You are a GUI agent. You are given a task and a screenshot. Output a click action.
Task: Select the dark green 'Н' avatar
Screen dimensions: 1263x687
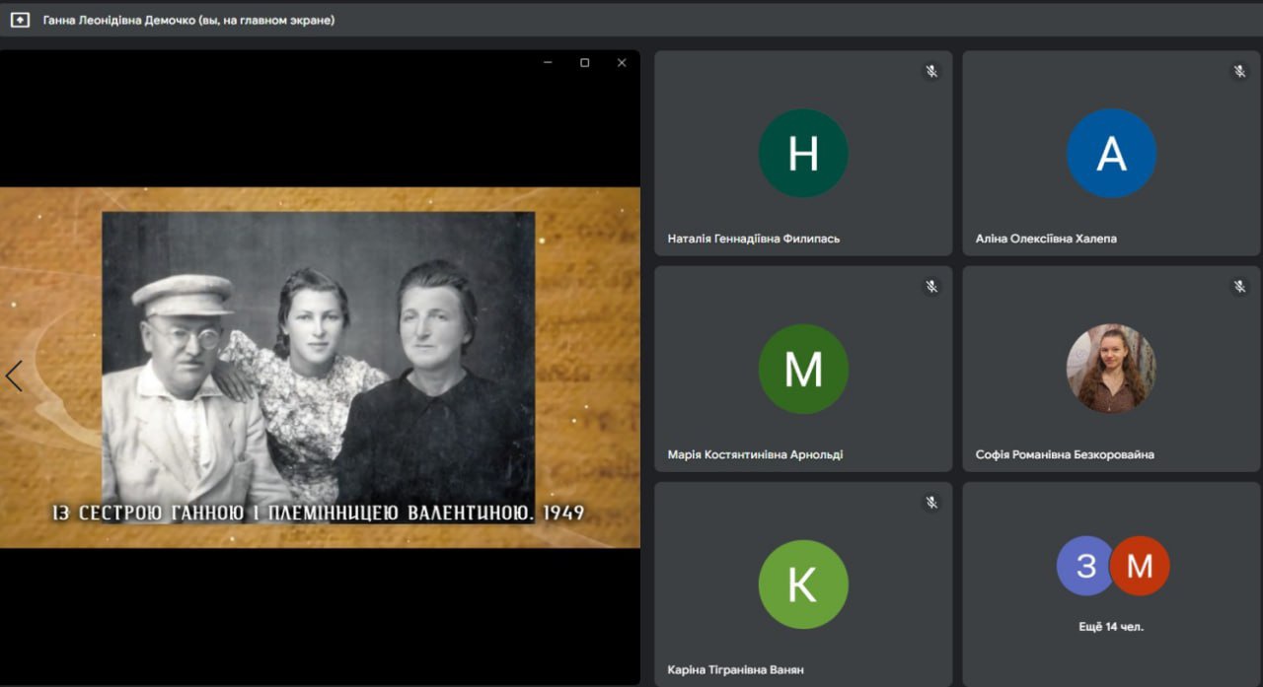802,154
